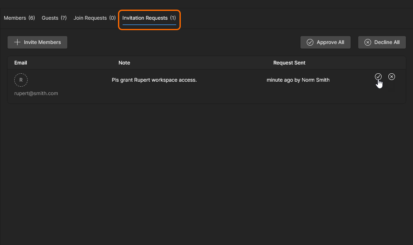The height and width of the screenshot is (245, 413).
Task: Click the X icon in Decline All
Action: [x=368, y=42]
